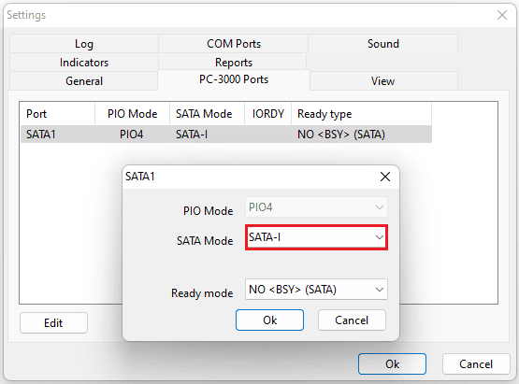Switch to the General tab

pos(84,81)
